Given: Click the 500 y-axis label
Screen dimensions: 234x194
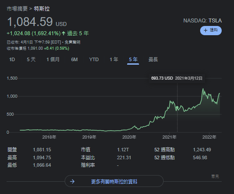Looking at the screenshot, I should tap(10, 114).
